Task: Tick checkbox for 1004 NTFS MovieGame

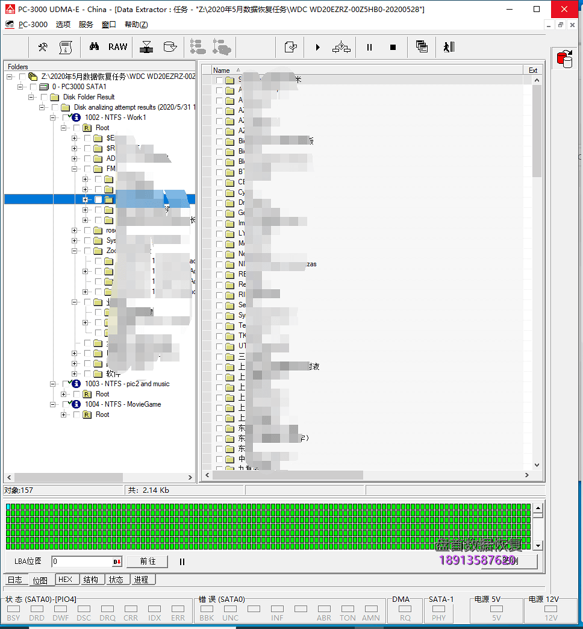Action: click(x=66, y=404)
